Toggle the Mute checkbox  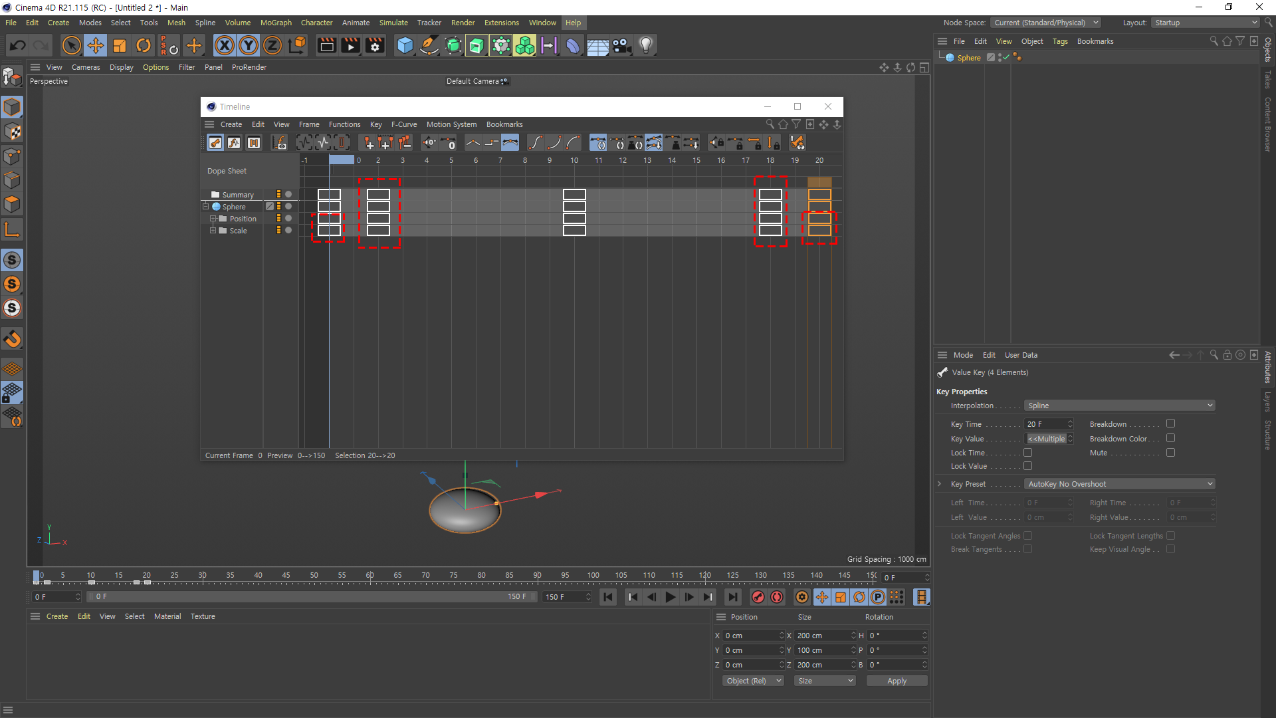coord(1170,453)
